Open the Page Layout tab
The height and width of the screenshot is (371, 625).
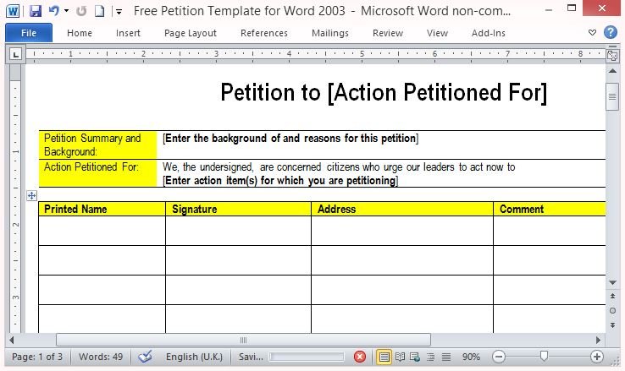pos(190,33)
